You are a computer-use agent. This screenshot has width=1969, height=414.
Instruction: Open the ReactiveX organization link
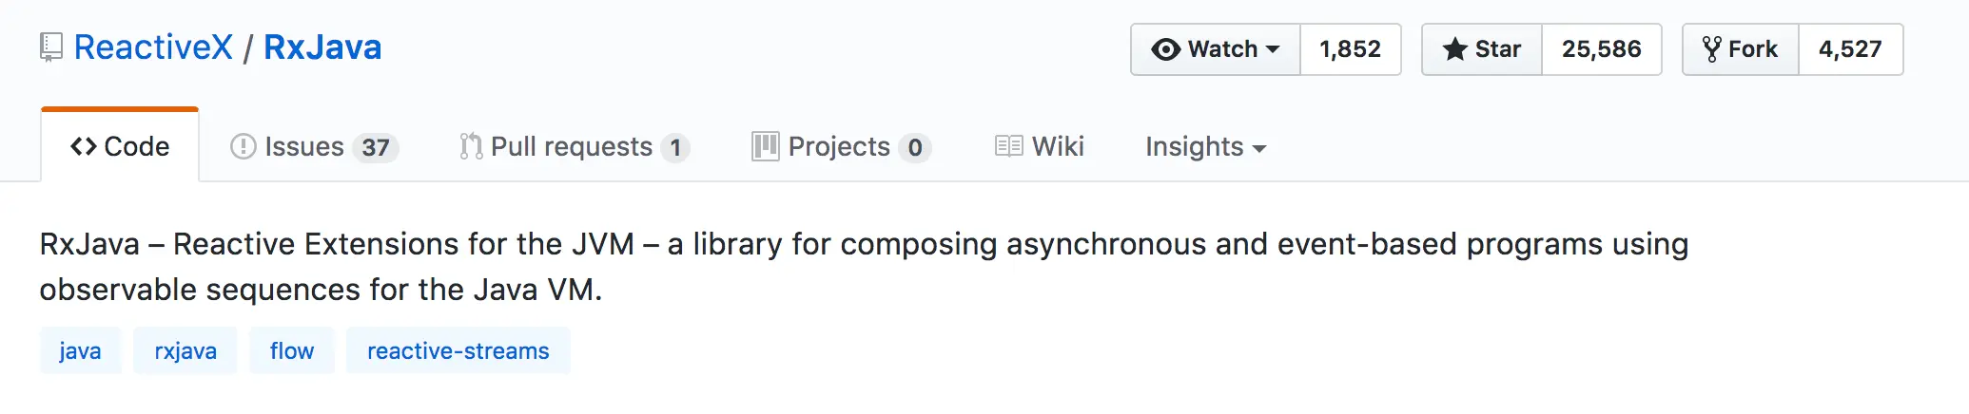(153, 47)
